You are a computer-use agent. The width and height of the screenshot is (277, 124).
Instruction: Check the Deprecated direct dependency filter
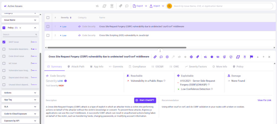pyautogui.click(x=4, y=78)
